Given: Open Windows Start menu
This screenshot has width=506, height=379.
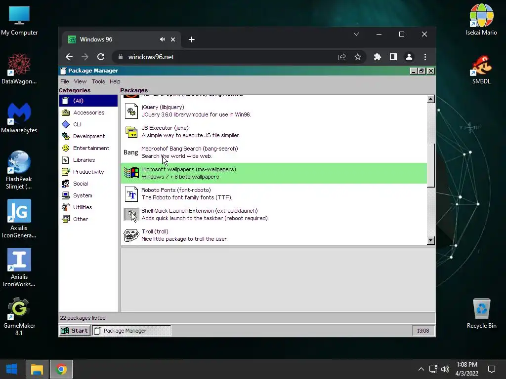Looking at the screenshot, I should (x=12, y=369).
